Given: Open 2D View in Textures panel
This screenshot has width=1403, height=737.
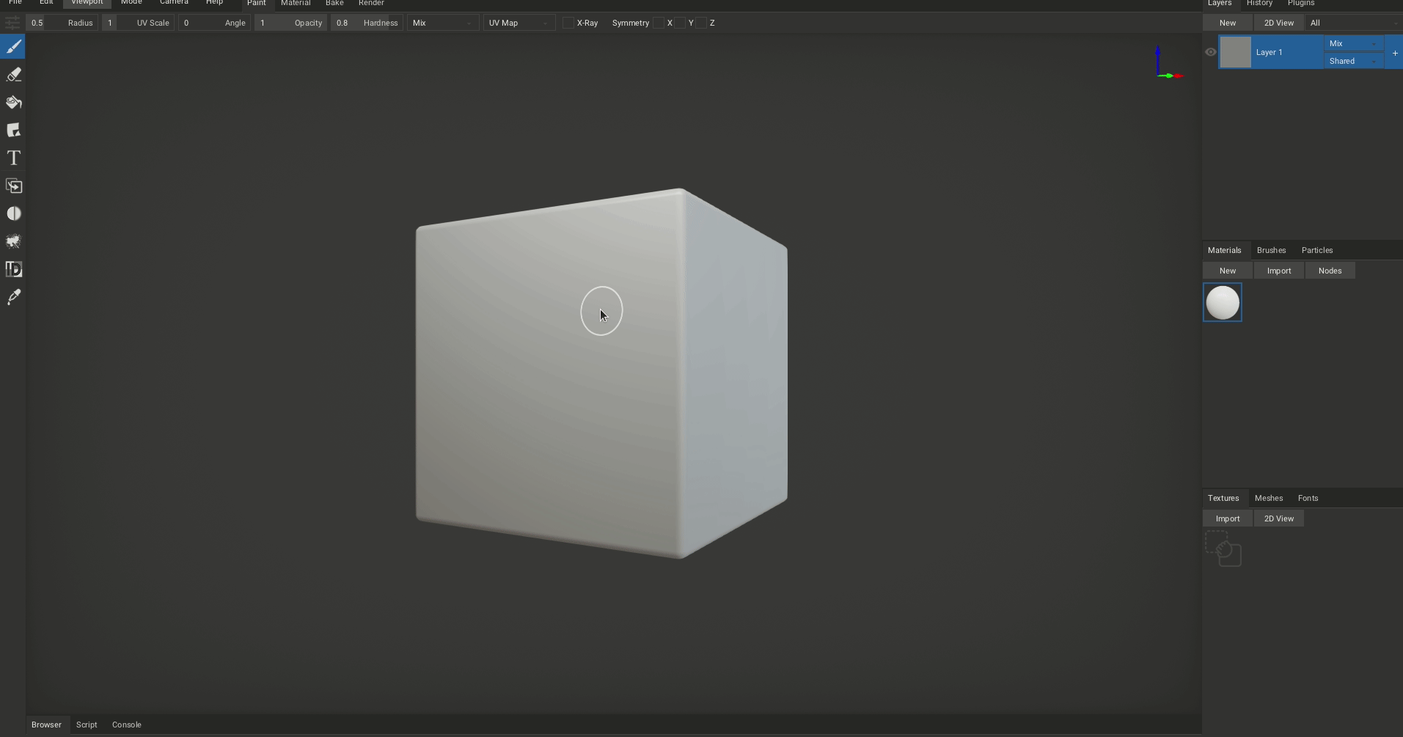Looking at the screenshot, I should 1279,518.
